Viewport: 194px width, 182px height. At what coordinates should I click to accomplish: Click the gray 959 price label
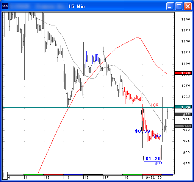(183, 126)
